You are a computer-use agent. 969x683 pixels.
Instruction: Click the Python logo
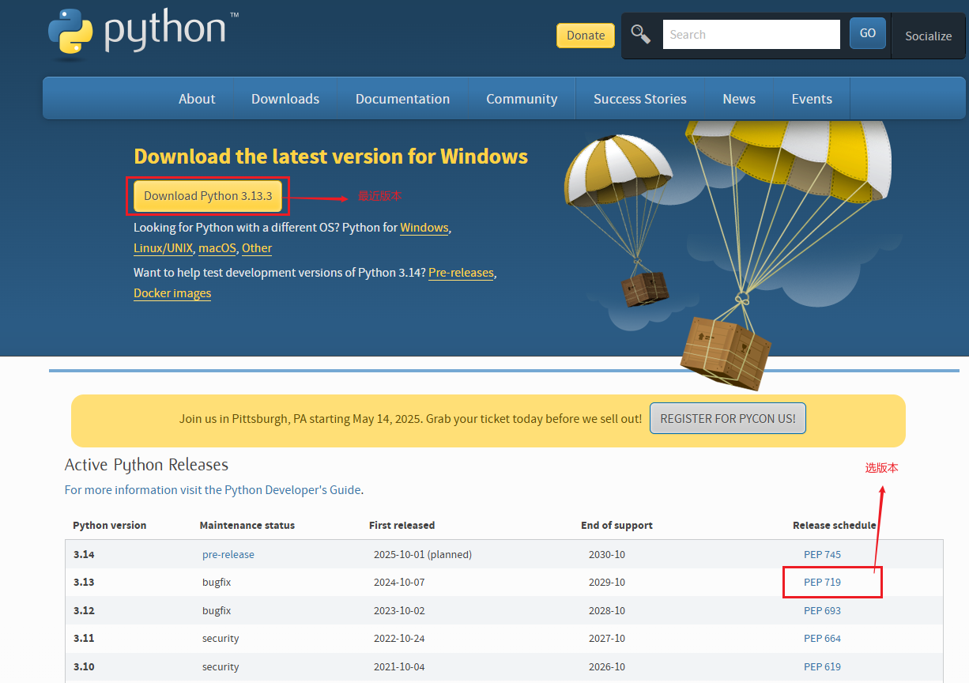pos(70,34)
